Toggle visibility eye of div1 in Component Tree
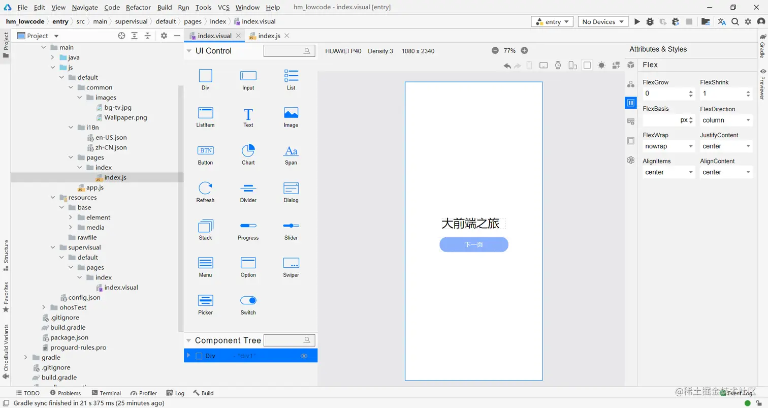Viewport: 768px width, 408px height. pos(304,356)
